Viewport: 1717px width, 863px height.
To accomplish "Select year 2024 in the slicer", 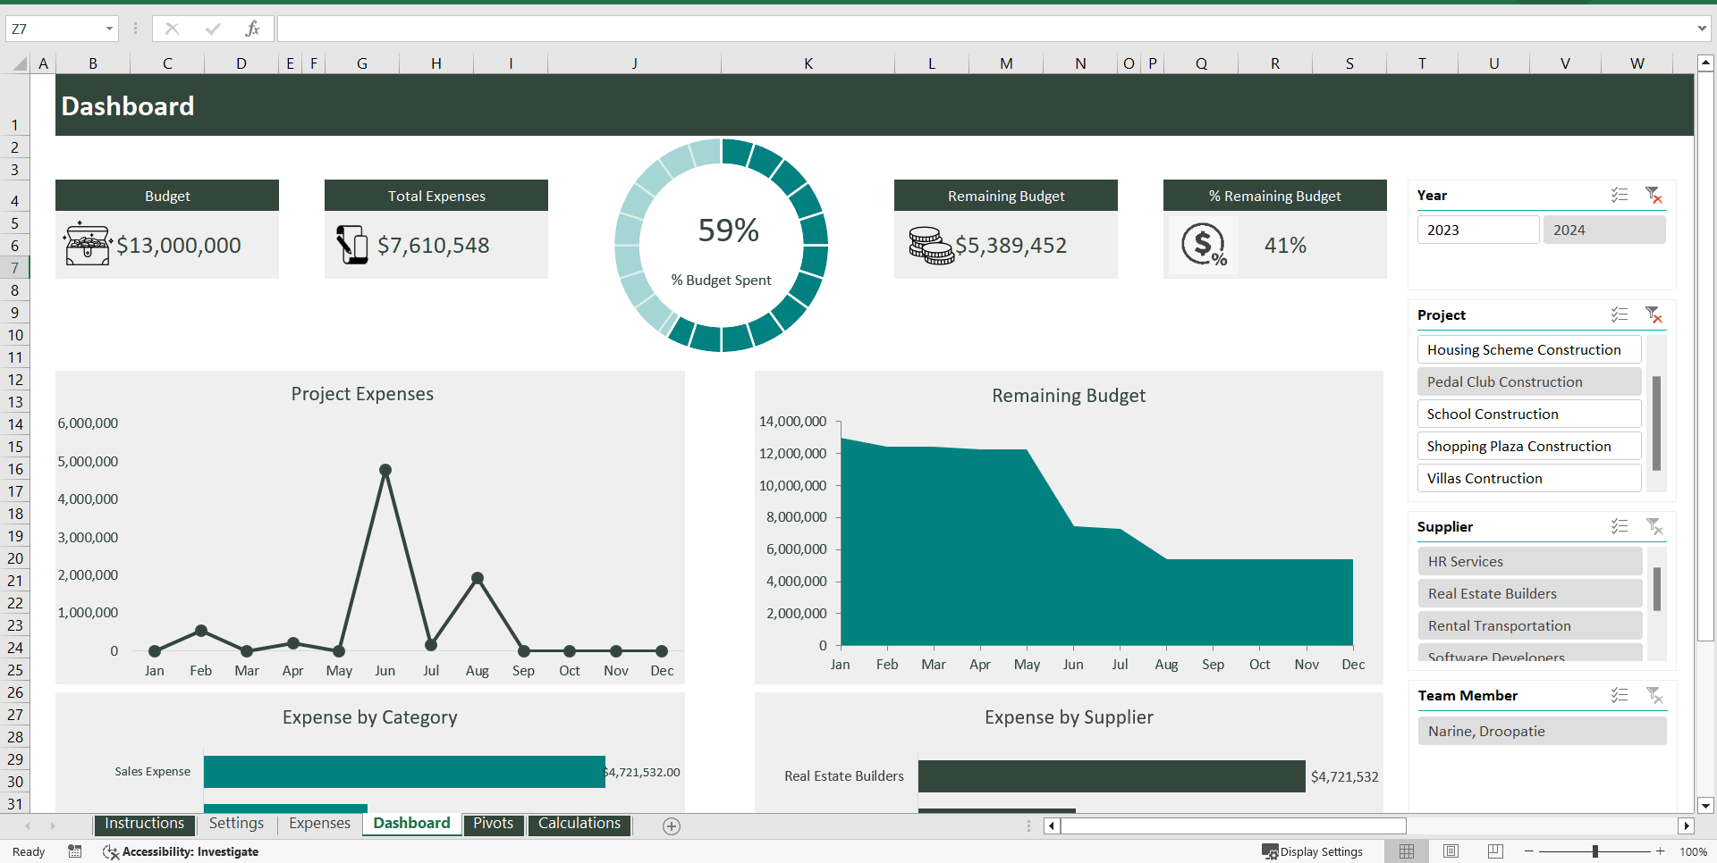I will (x=1604, y=230).
